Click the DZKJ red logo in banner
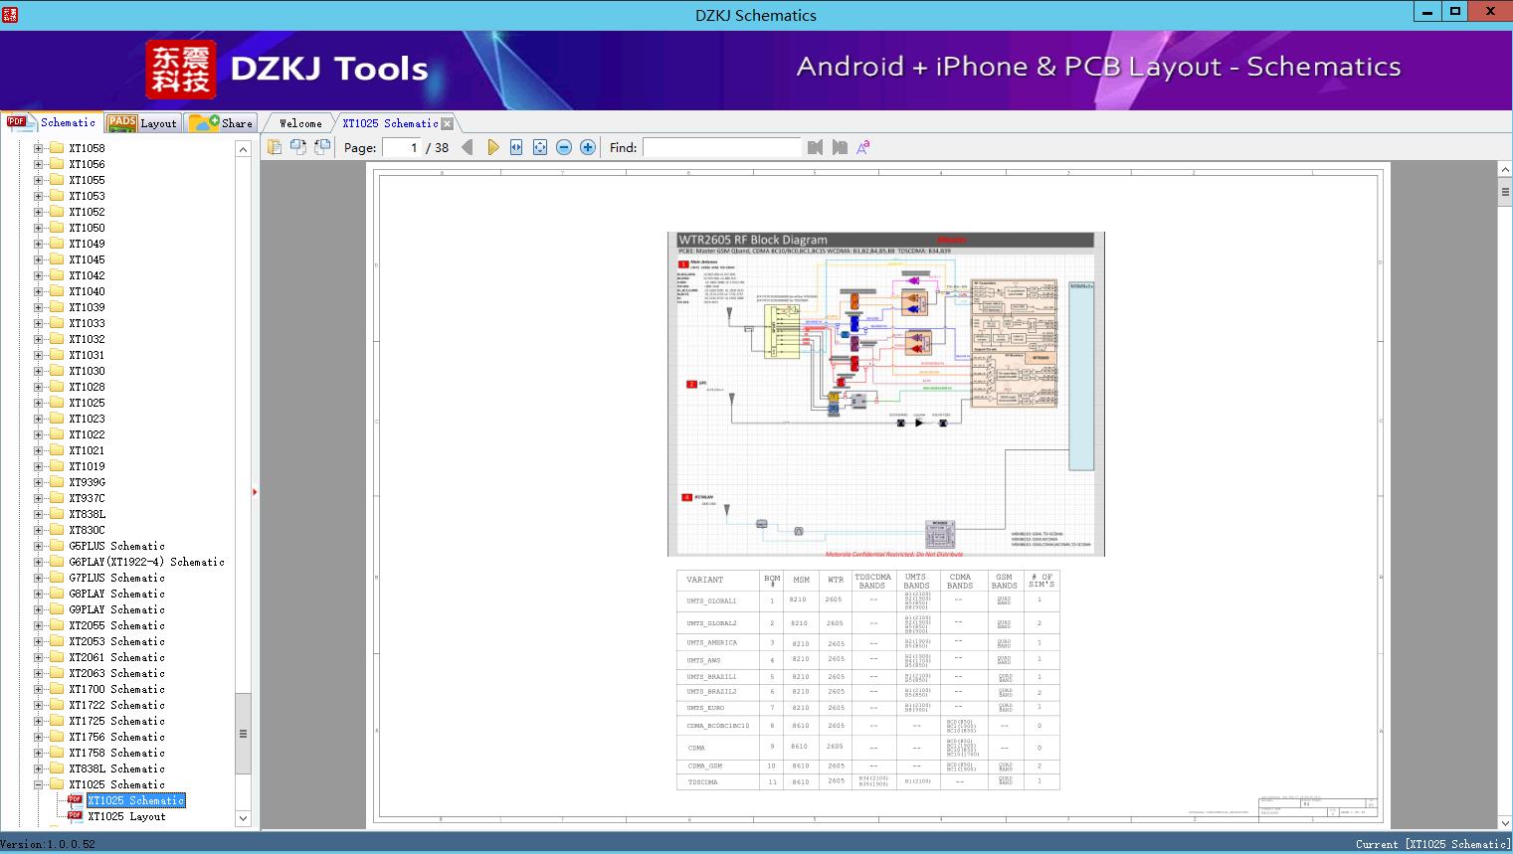 [x=181, y=70]
